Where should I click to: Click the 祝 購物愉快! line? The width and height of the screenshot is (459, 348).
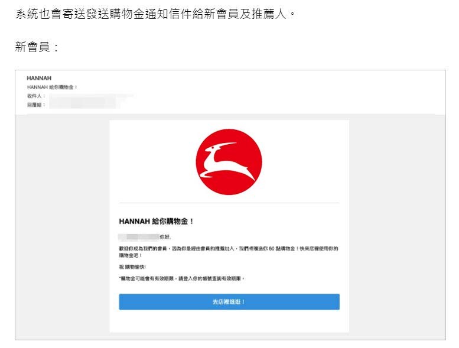pyautogui.click(x=132, y=267)
